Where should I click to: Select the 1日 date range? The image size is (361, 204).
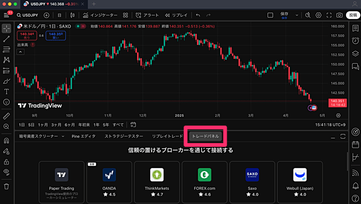pyautogui.click(x=22, y=125)
